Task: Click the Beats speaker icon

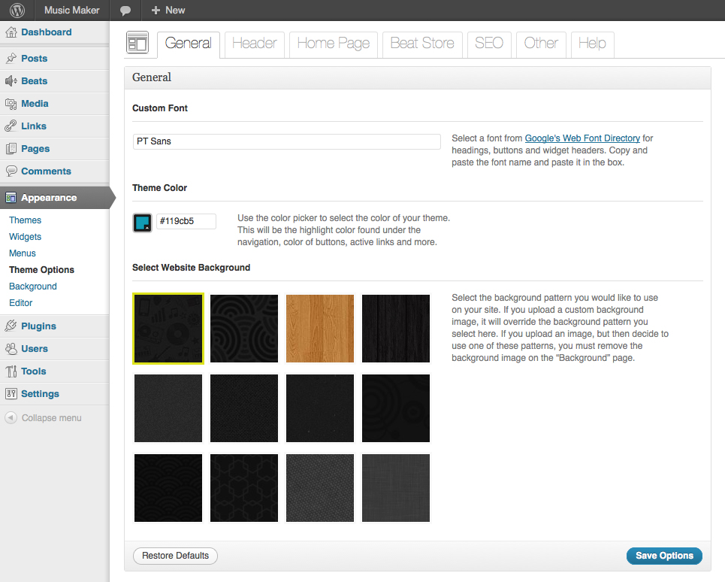Action: click(x=11, y=81)
